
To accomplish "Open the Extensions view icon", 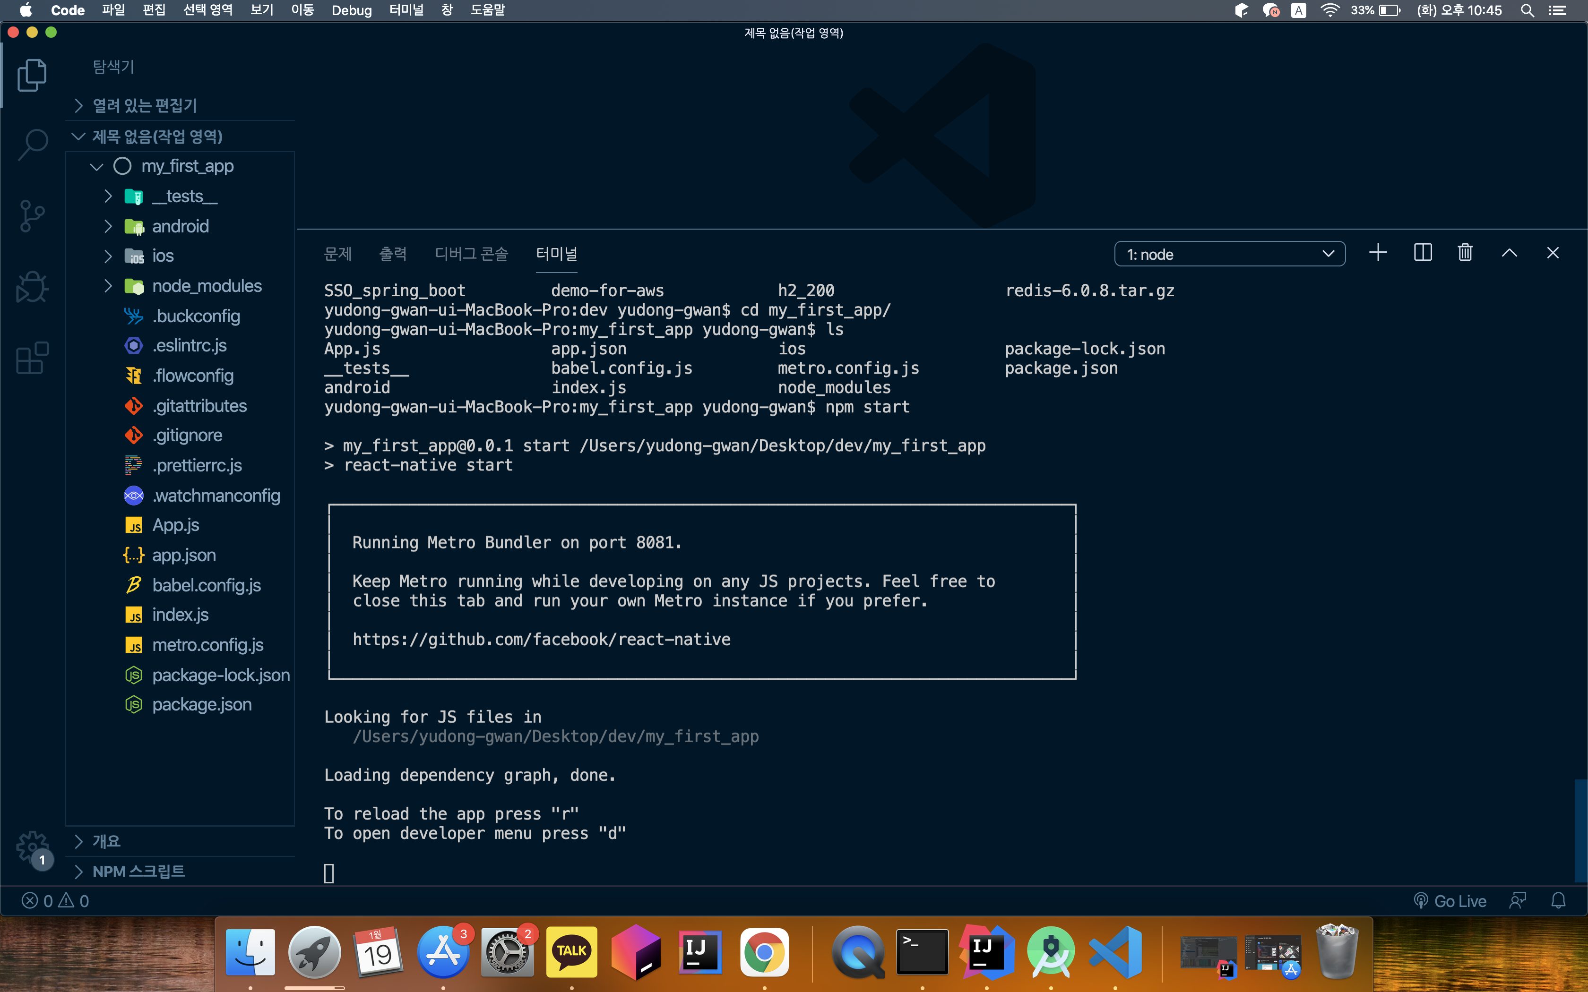I will [x=32, y=358].
